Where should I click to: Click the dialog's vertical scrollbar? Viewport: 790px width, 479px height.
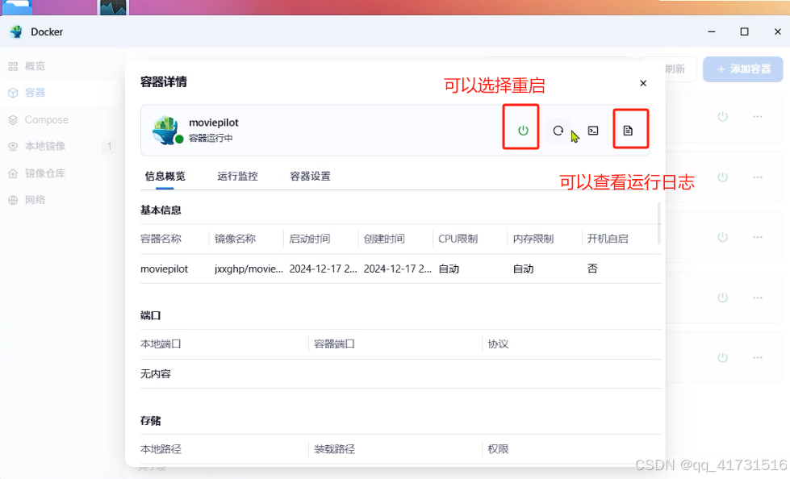658,223
